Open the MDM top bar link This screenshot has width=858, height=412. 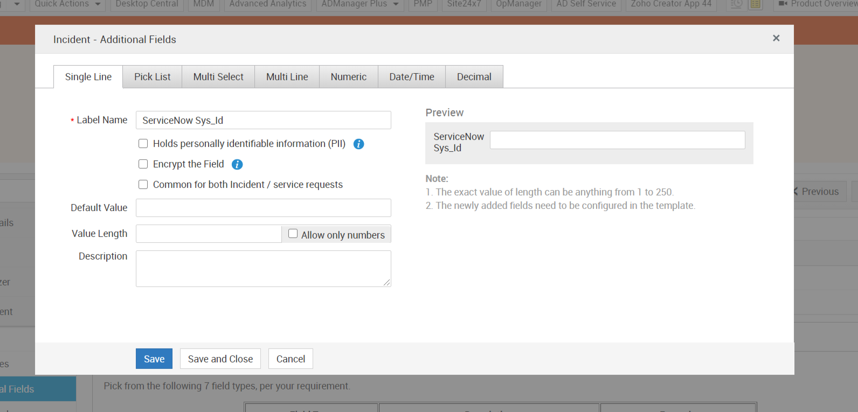coord(204,4)
